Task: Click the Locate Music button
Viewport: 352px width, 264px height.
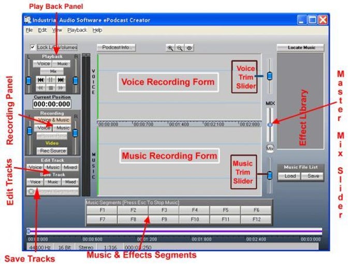Action: point(301,48)
